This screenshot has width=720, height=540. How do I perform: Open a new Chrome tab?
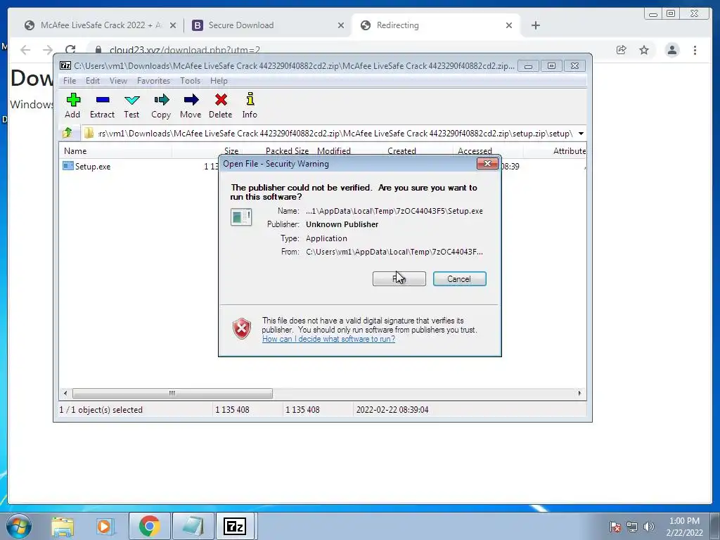tap(535, 25)
